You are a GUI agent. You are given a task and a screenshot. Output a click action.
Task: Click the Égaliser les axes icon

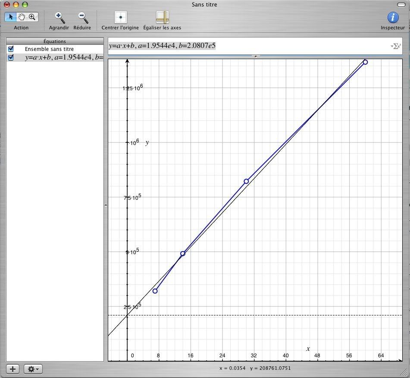162,17
